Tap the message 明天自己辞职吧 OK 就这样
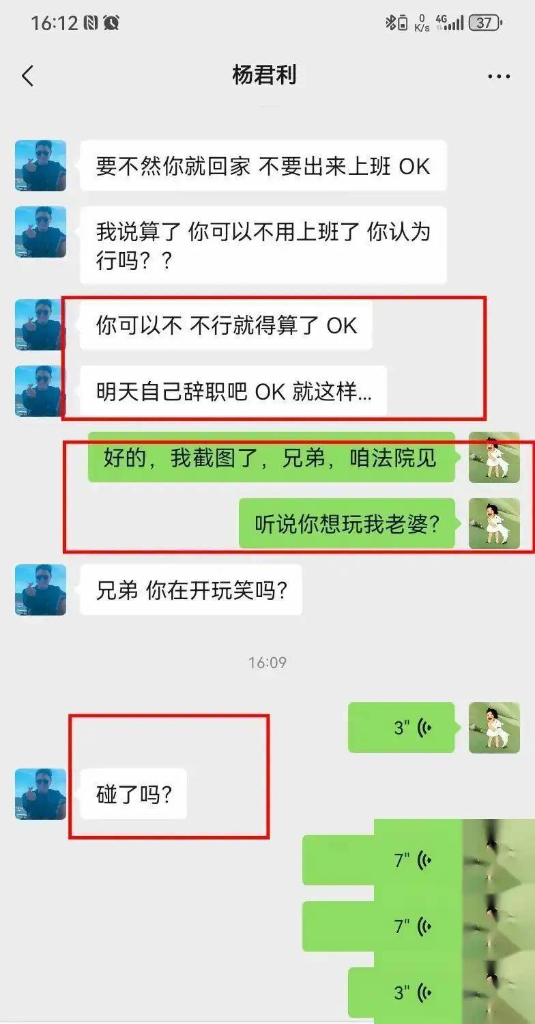535x1024 pixels. (233, 391)
